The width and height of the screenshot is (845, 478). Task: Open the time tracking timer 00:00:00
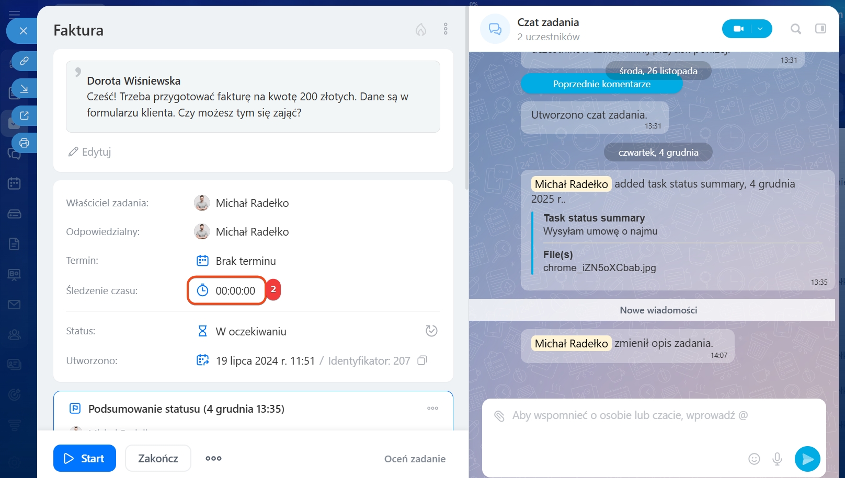pyautogui.click(x=226, y=291)
